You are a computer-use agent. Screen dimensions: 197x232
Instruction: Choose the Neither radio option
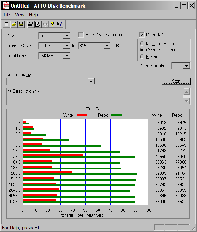pos(142,57)
